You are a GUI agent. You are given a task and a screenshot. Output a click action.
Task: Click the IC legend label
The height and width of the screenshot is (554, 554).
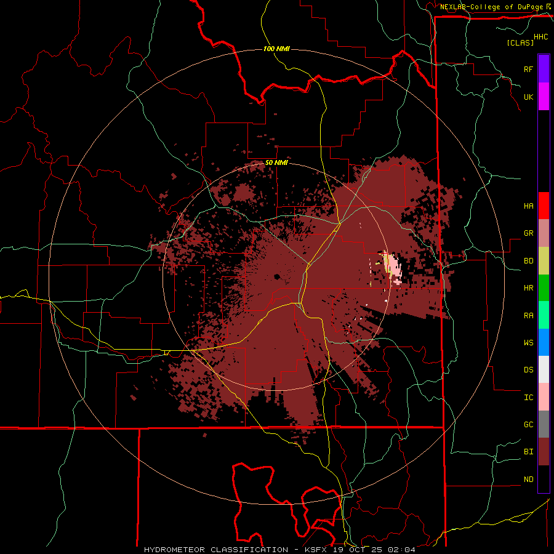click(x=528, y=398)
